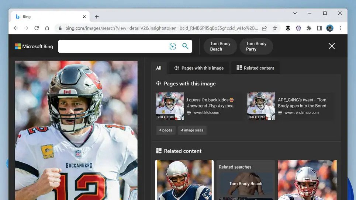
Task: Minimize the Chrome window
Action: (x=310, y=13)
